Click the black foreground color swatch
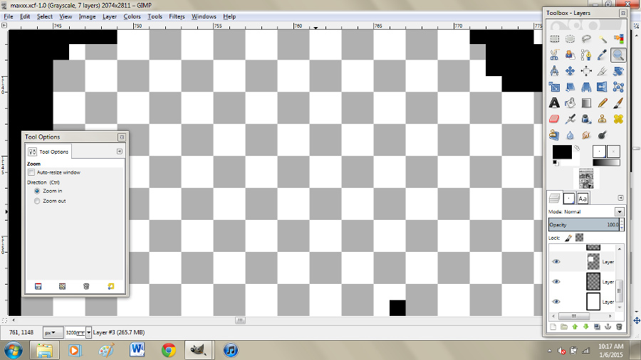 [561, 152]
